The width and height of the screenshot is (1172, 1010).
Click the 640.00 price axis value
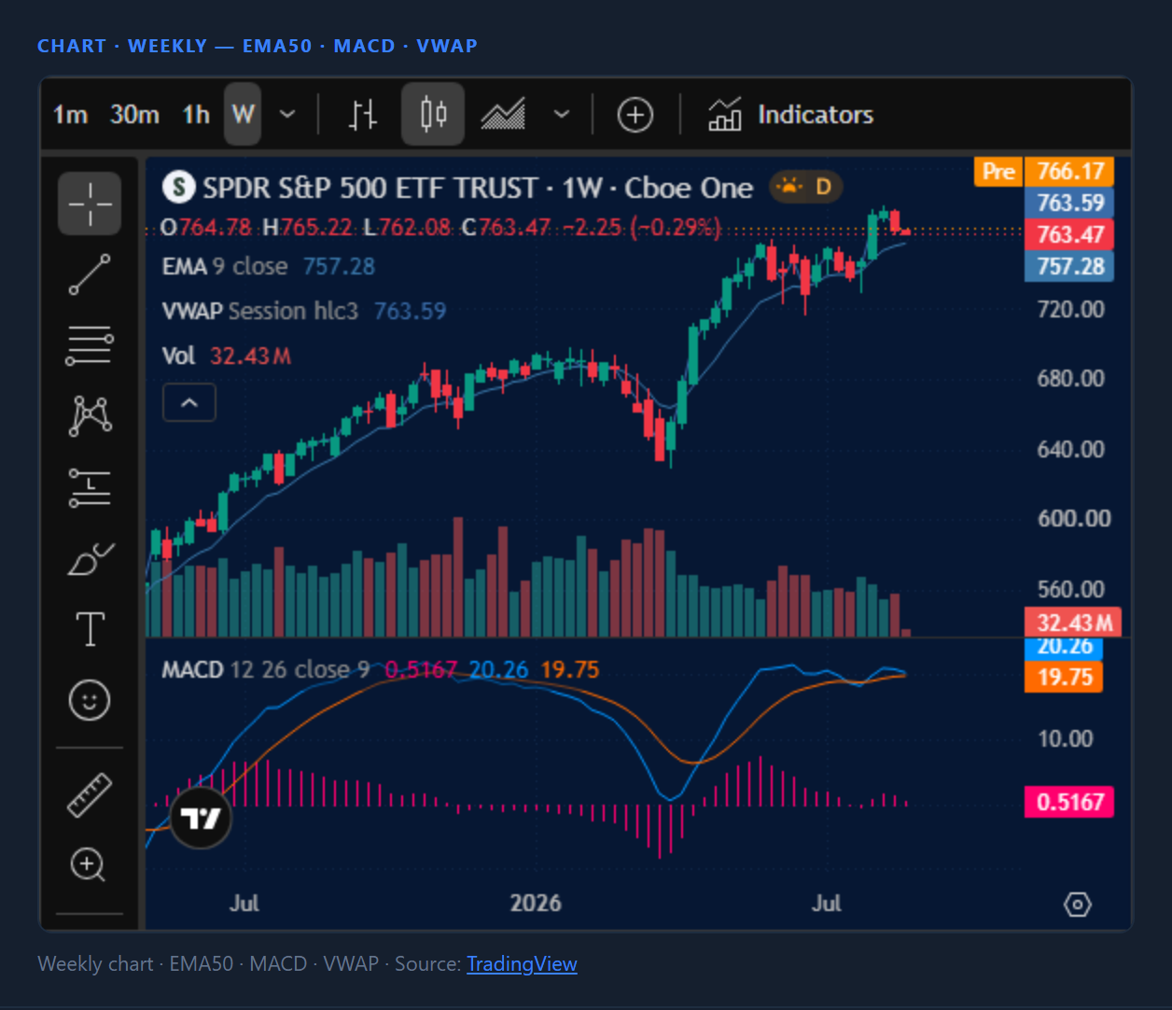tap(1070, 449)
